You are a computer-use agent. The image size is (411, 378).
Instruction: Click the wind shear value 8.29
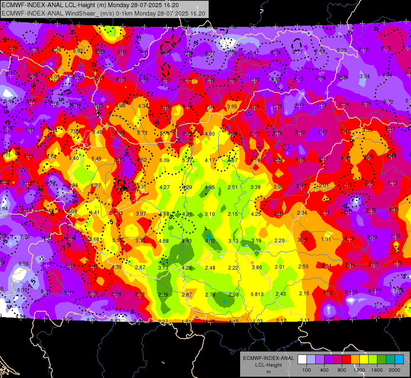20,317
